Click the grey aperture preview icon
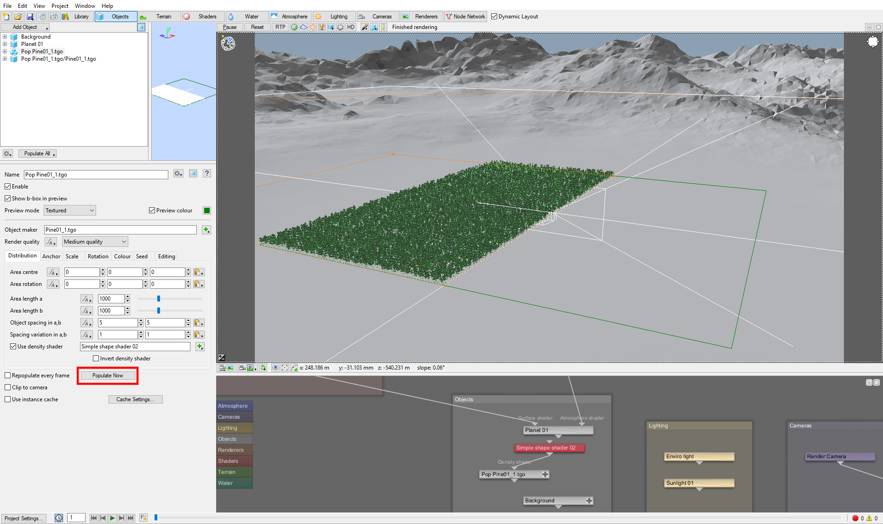 coord(340,27)
